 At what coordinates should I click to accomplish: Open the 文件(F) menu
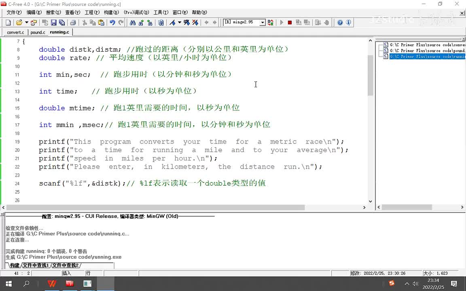[14, 13]
